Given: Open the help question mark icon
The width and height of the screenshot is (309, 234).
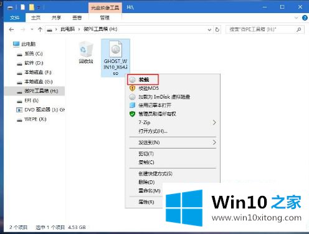Looking at the screenshot, I should 305,18.
